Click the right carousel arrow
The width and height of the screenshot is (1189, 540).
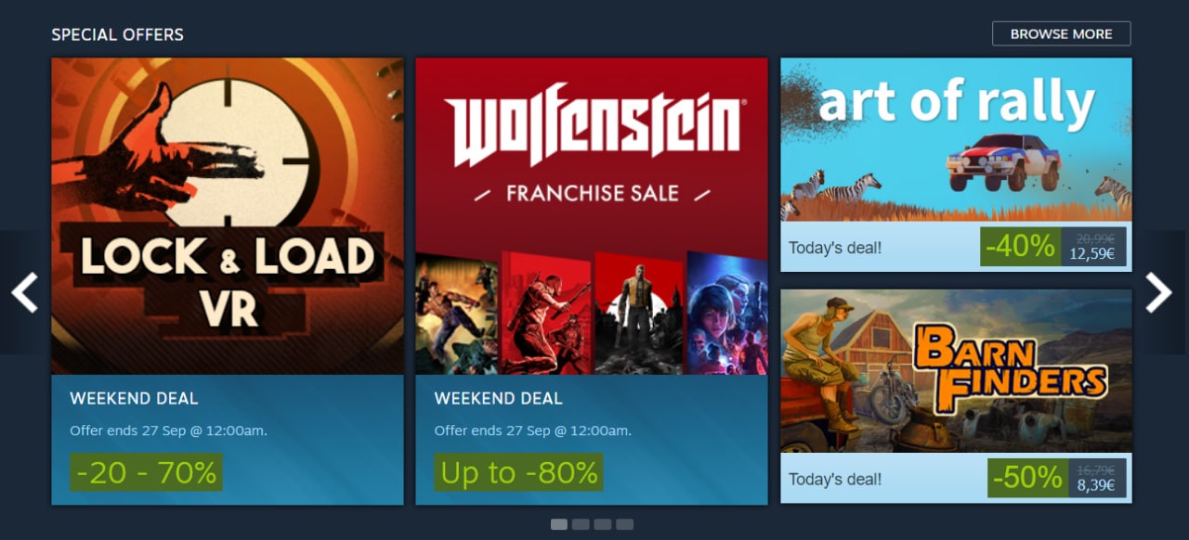coord(1159,292)
